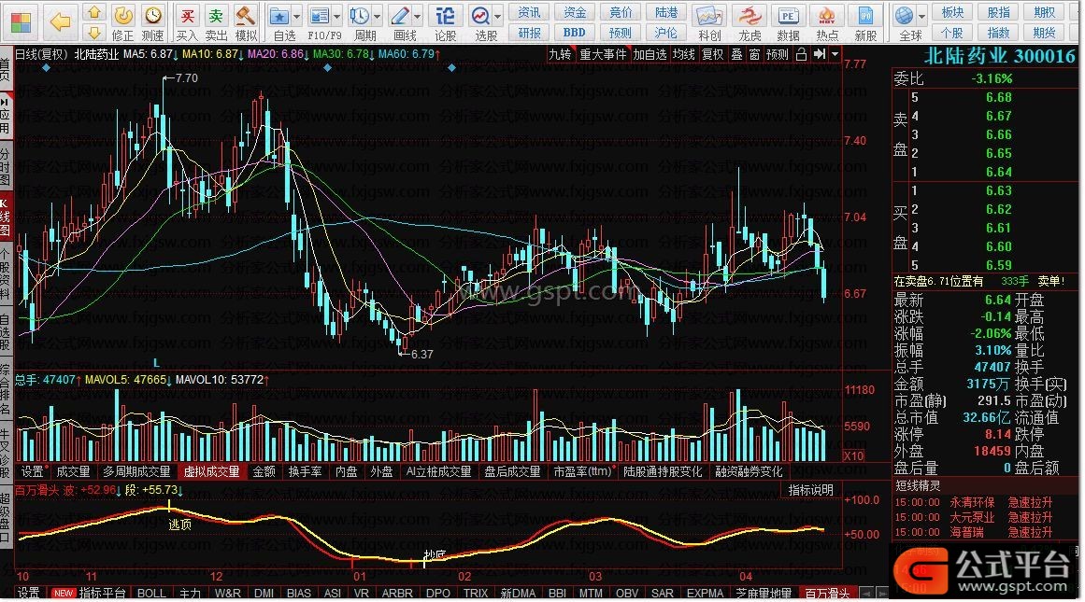The image size is (1085, 602).
Task: Switch to the 换手率 turnover tab
Action: 306,471
